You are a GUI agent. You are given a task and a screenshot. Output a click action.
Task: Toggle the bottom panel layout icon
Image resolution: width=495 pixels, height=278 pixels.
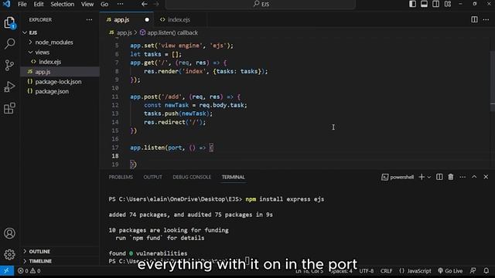424,4
